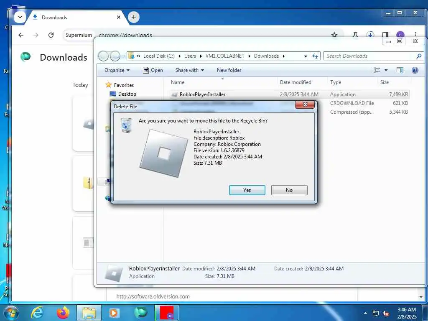Viewport: 428px width, 321px height.
Task: Open the media player taskbar icon
Action: point(114,313)
